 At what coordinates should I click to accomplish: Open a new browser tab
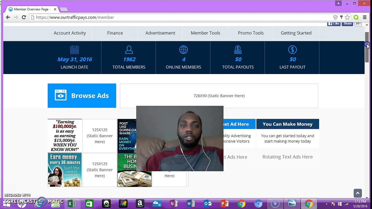click(64, 9)
